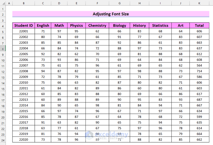213x145 pixels.
Task: Click the 'Adjusting Font Size' title cell
Action: [x=111, y=14]
